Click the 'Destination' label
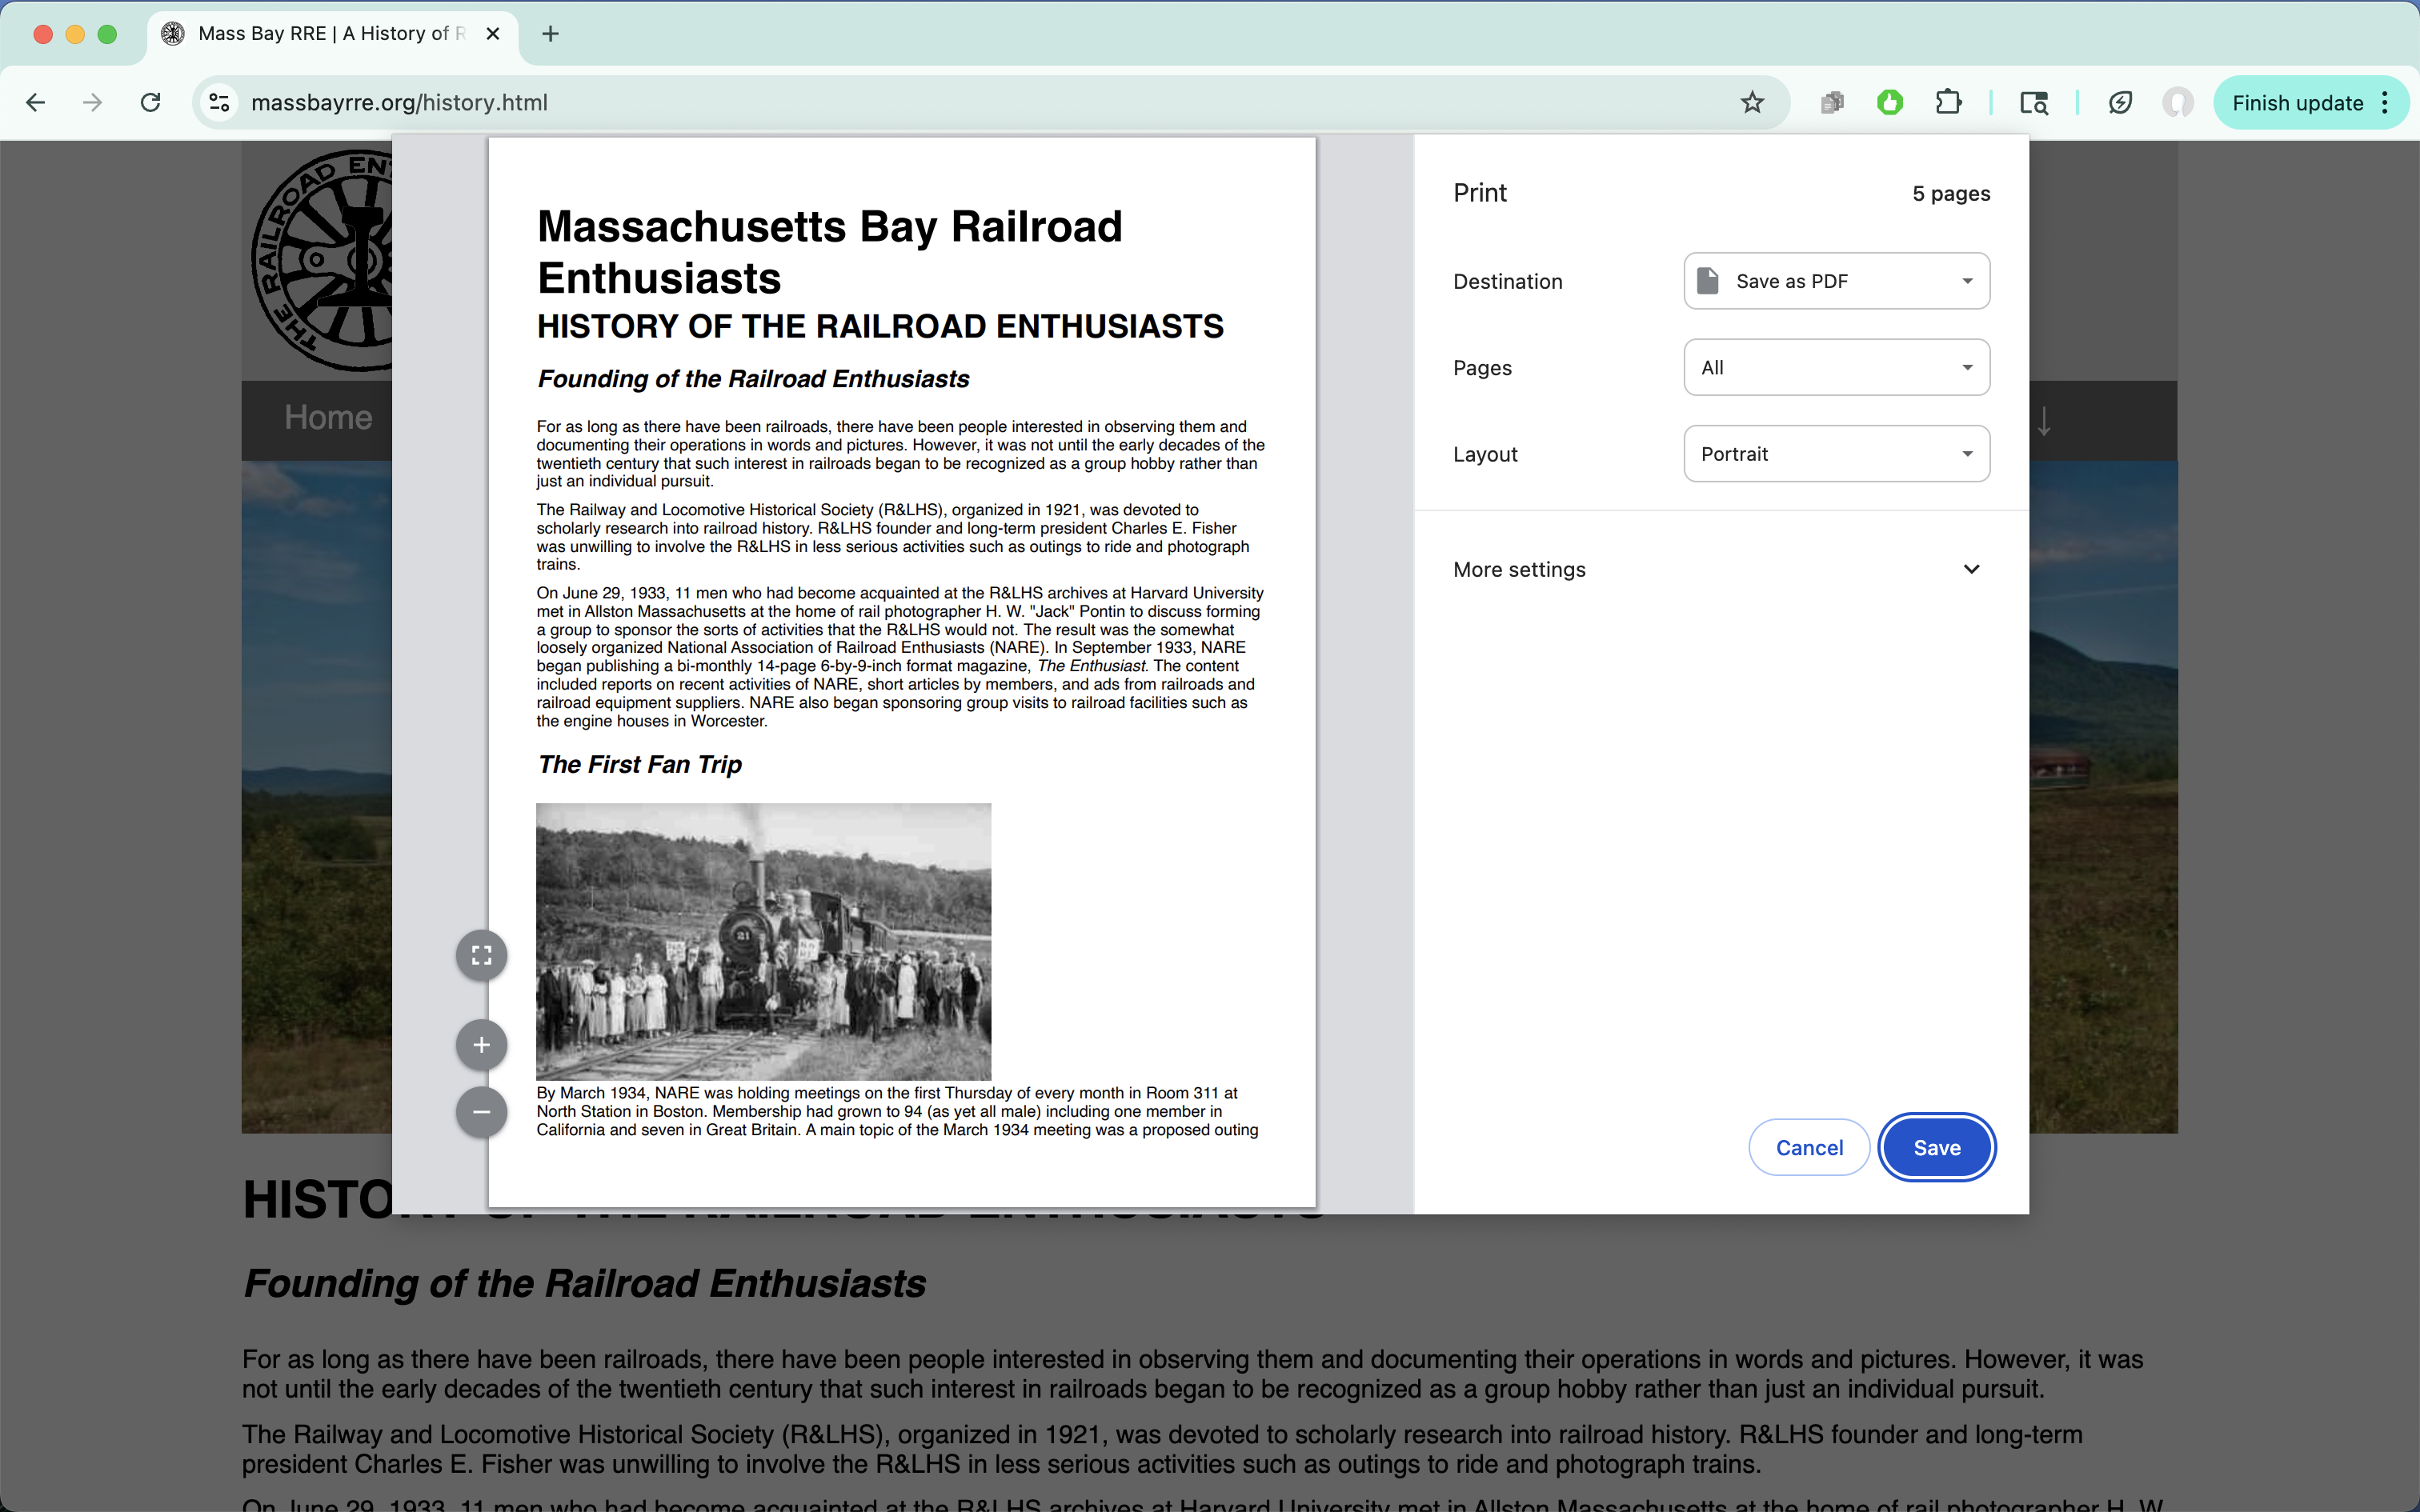 (1507, 281)
